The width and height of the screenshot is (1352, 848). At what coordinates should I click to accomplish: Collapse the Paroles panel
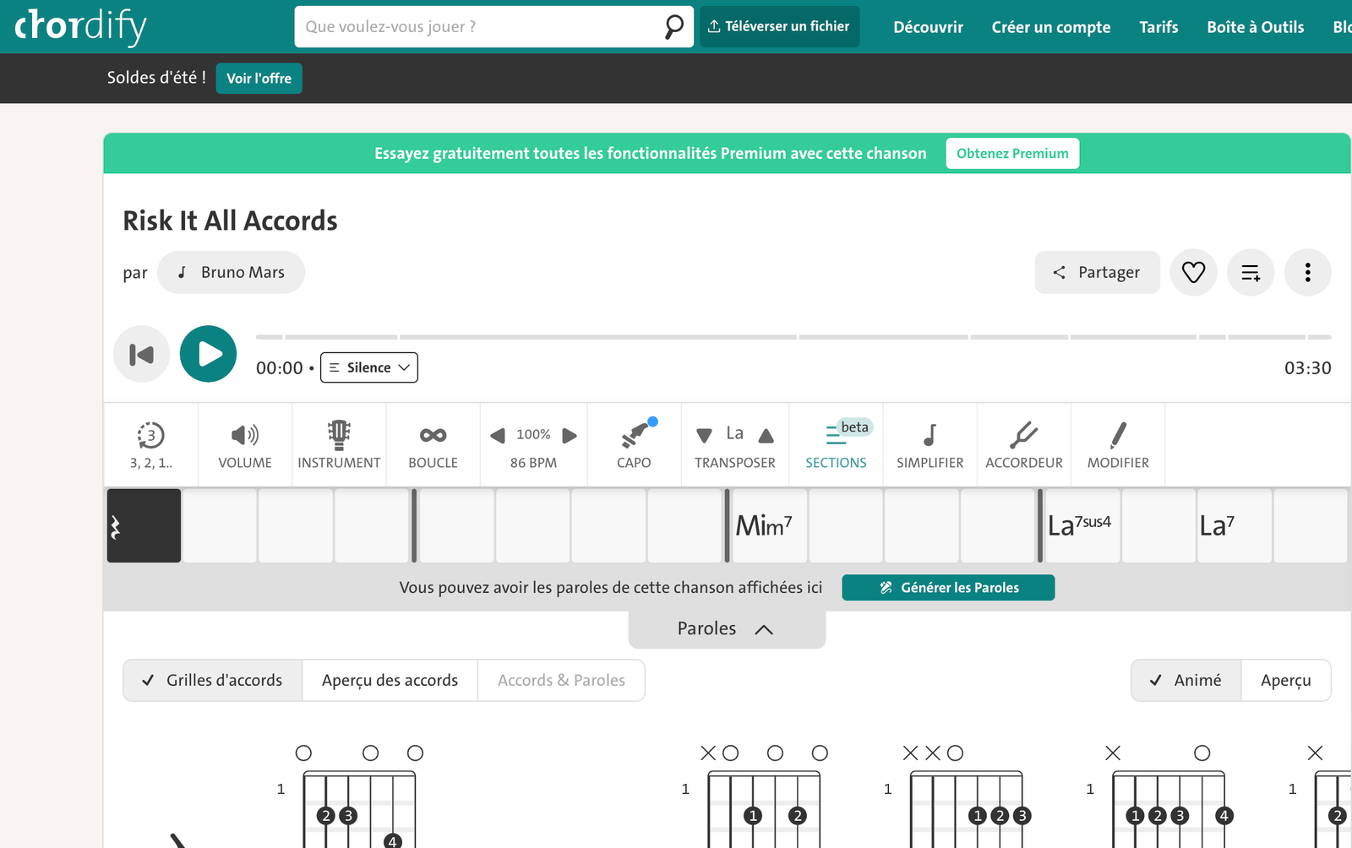coord(727,629)
